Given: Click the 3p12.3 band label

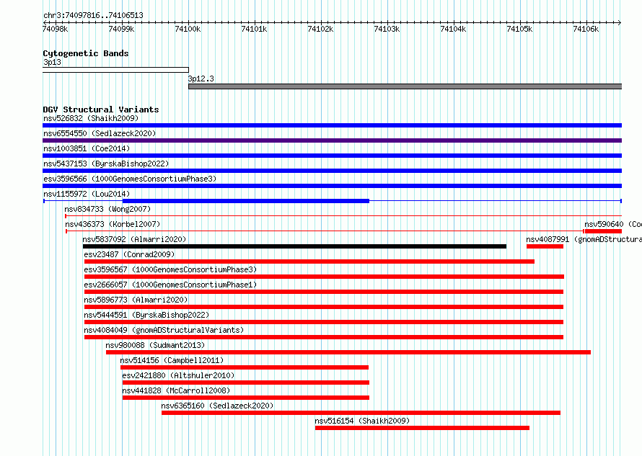Looking at the screenshot, I should 201,79.
